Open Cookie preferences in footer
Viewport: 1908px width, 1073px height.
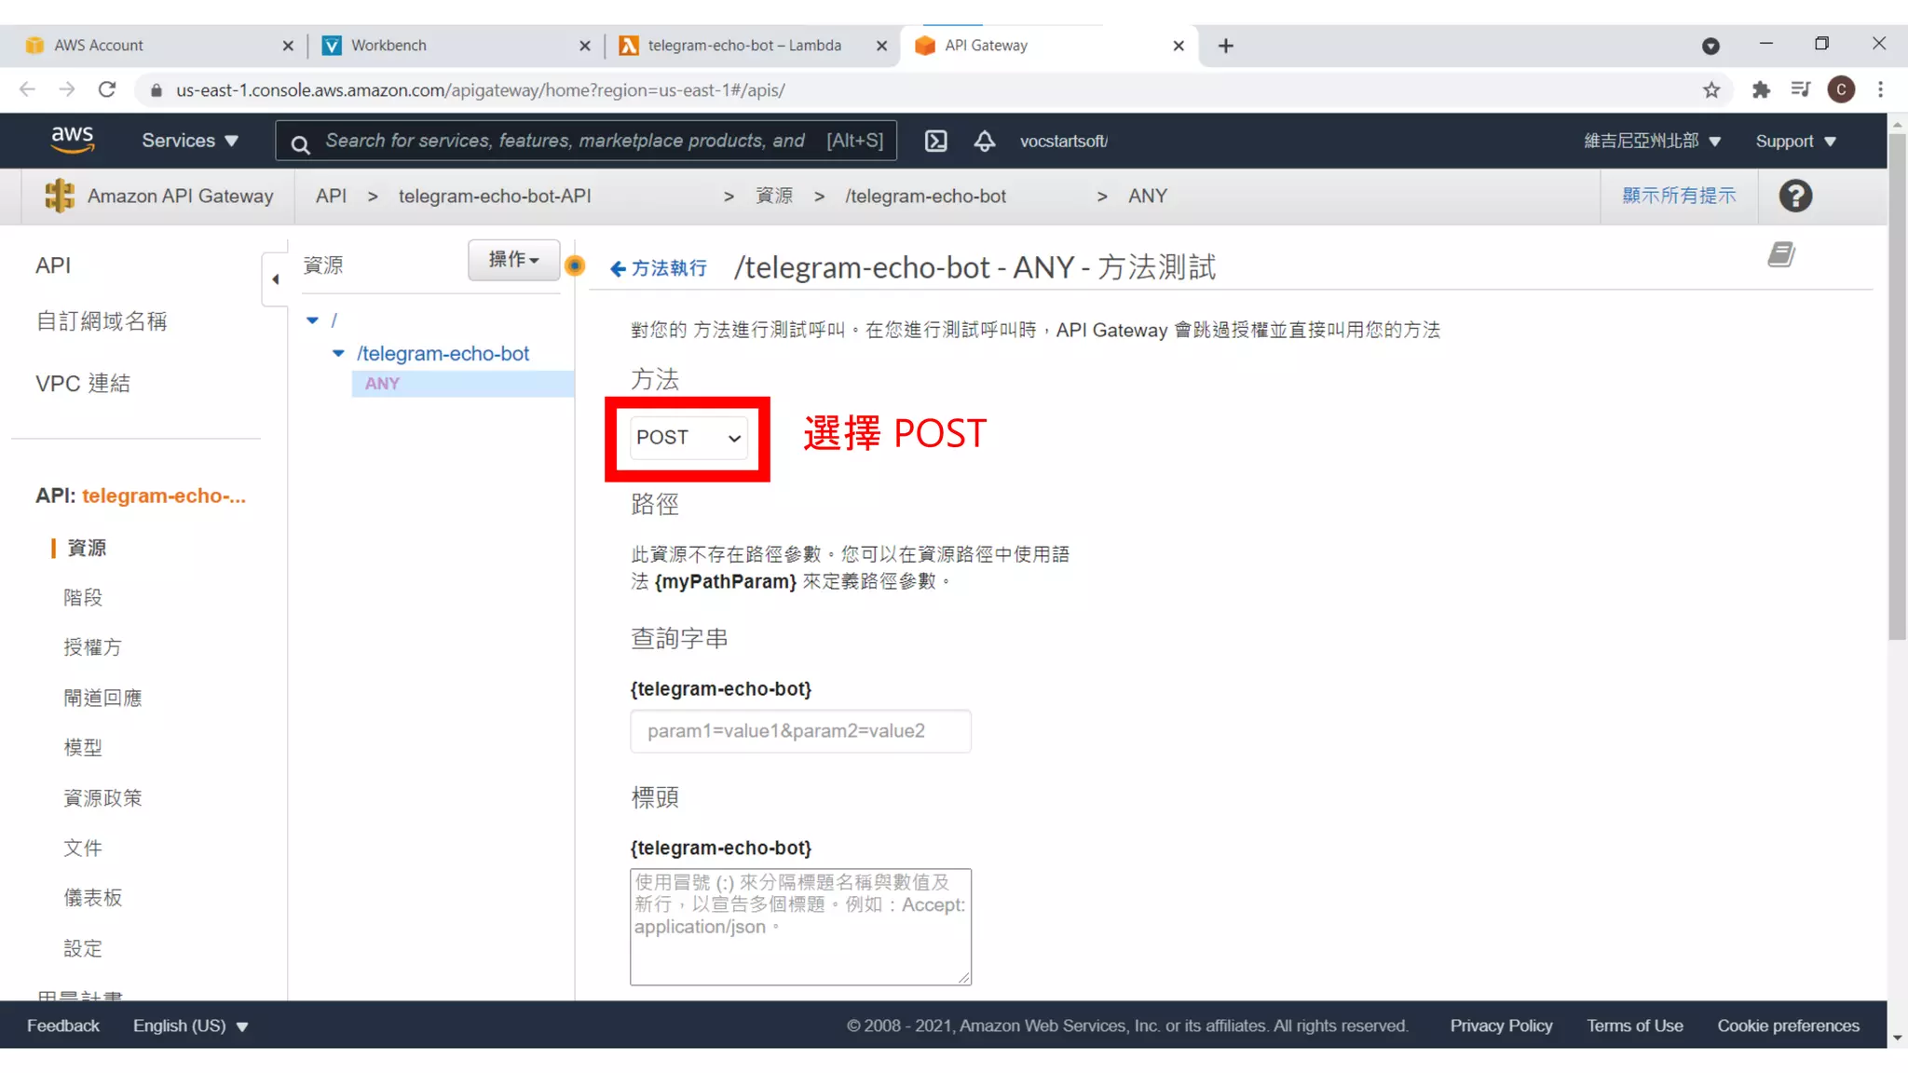pos(1788,1025)
